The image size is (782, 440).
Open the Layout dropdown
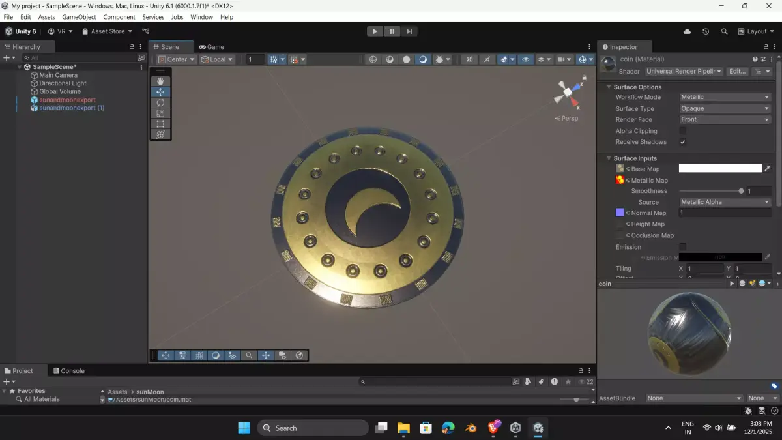click(757, 31)
